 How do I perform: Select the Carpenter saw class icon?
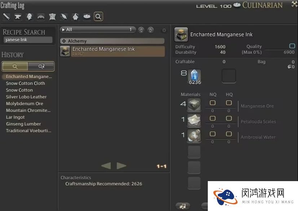coord(6,17)
